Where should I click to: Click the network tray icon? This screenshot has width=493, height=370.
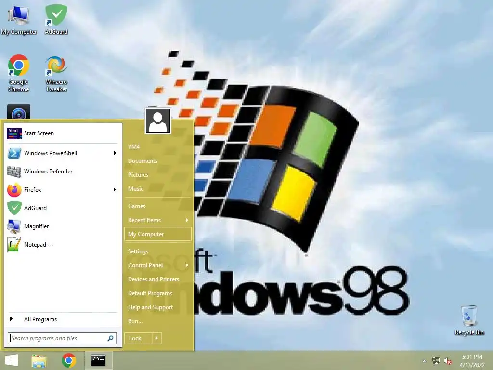436,360
